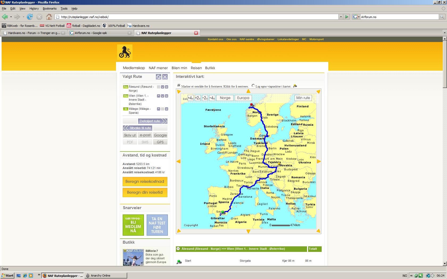Open the Back button history dropdown arrow
This screenshot has width=447, height=279.
pos(11,17)
